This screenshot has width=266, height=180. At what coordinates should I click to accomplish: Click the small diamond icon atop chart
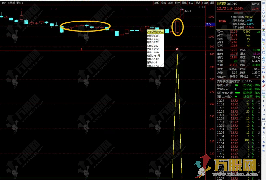point(200,7)
